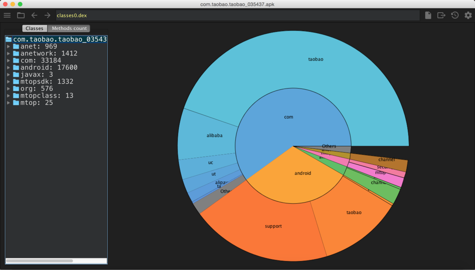Select the 'mtopclass: 13' row
This screenshot has width=475, height=270.
coord(56,96)
